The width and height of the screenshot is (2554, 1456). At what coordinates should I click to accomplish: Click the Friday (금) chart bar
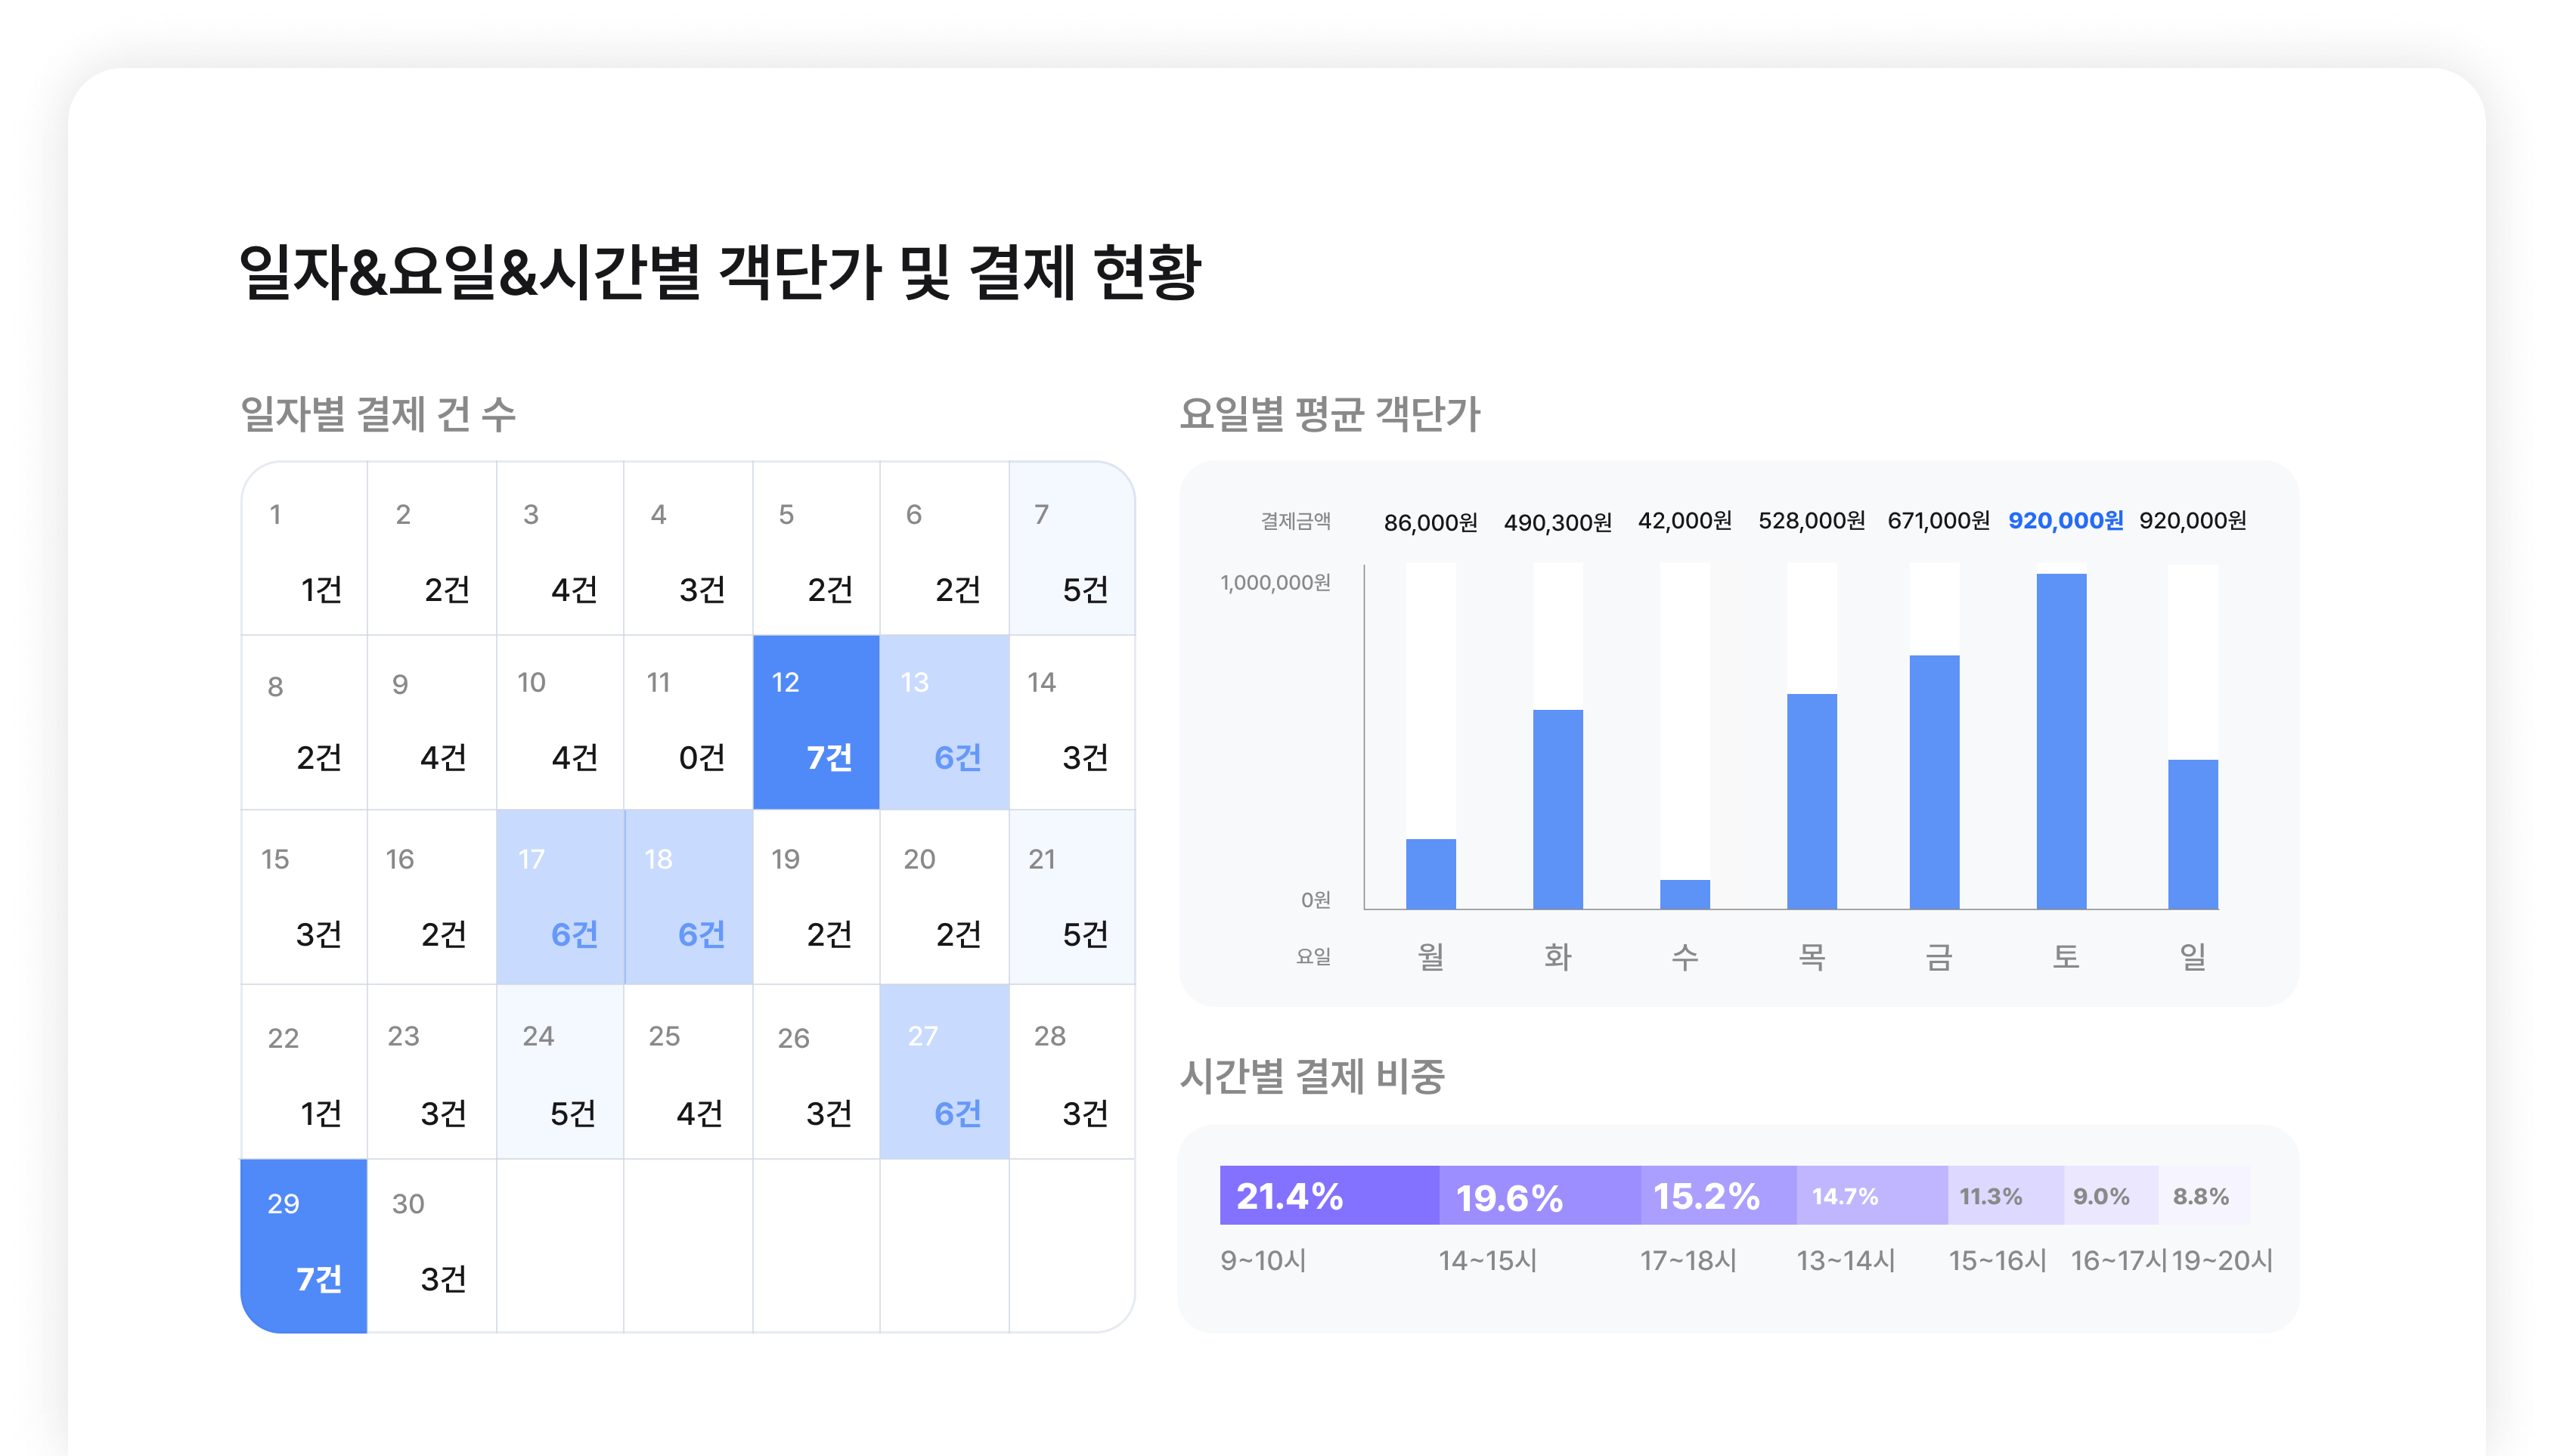[x=1934, y=782]
